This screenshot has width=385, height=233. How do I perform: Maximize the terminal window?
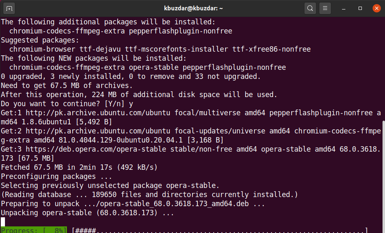360,8
